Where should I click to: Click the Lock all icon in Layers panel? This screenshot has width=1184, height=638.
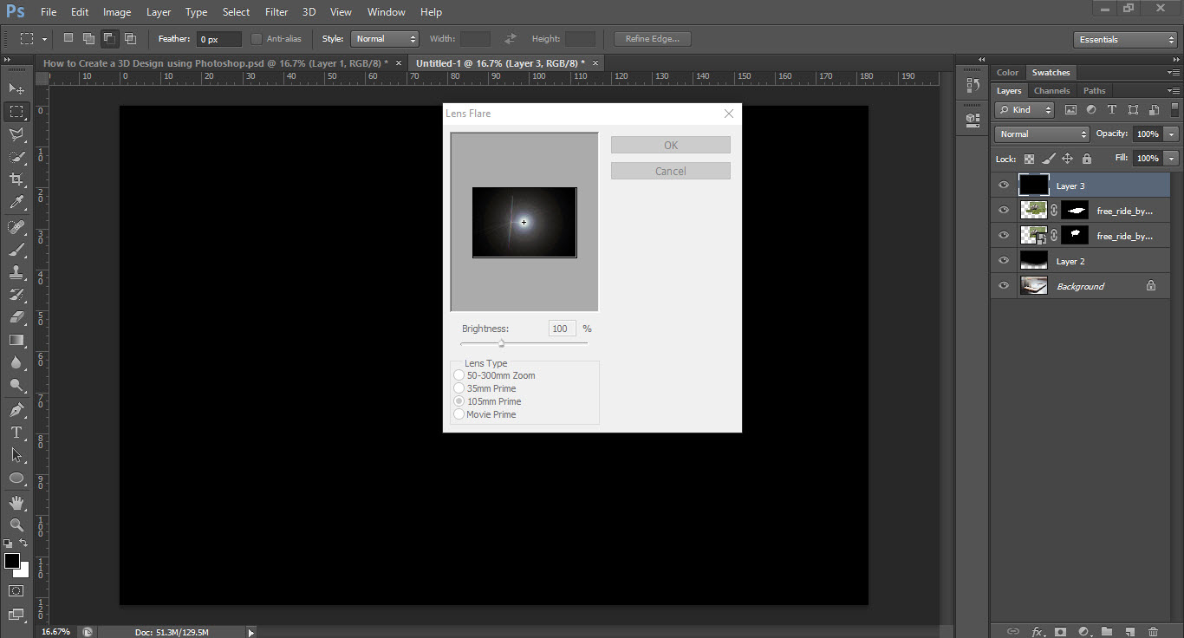[x=1087, y=159]
